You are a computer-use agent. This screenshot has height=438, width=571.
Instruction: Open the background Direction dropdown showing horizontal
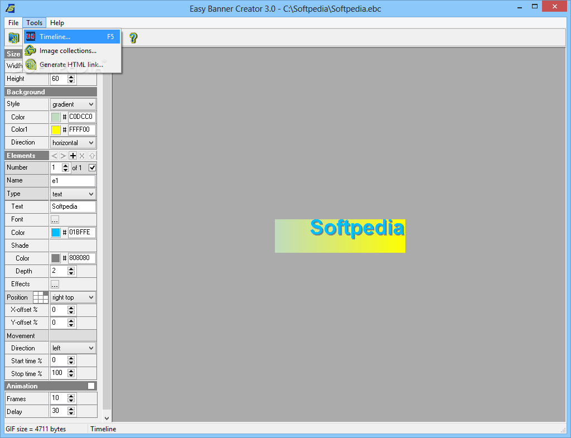click(73, 143)
